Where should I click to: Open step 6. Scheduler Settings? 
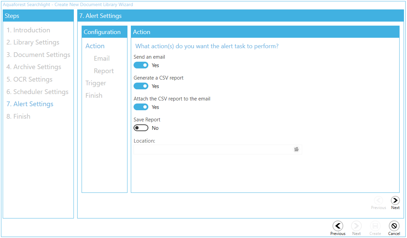[37, 92]
